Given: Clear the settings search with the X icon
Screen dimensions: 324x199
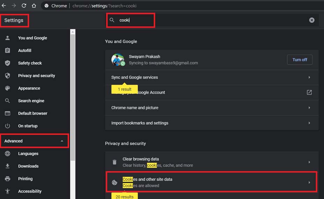Looking at the screenshot, I should pyautogui.click(x=312, y=20).
